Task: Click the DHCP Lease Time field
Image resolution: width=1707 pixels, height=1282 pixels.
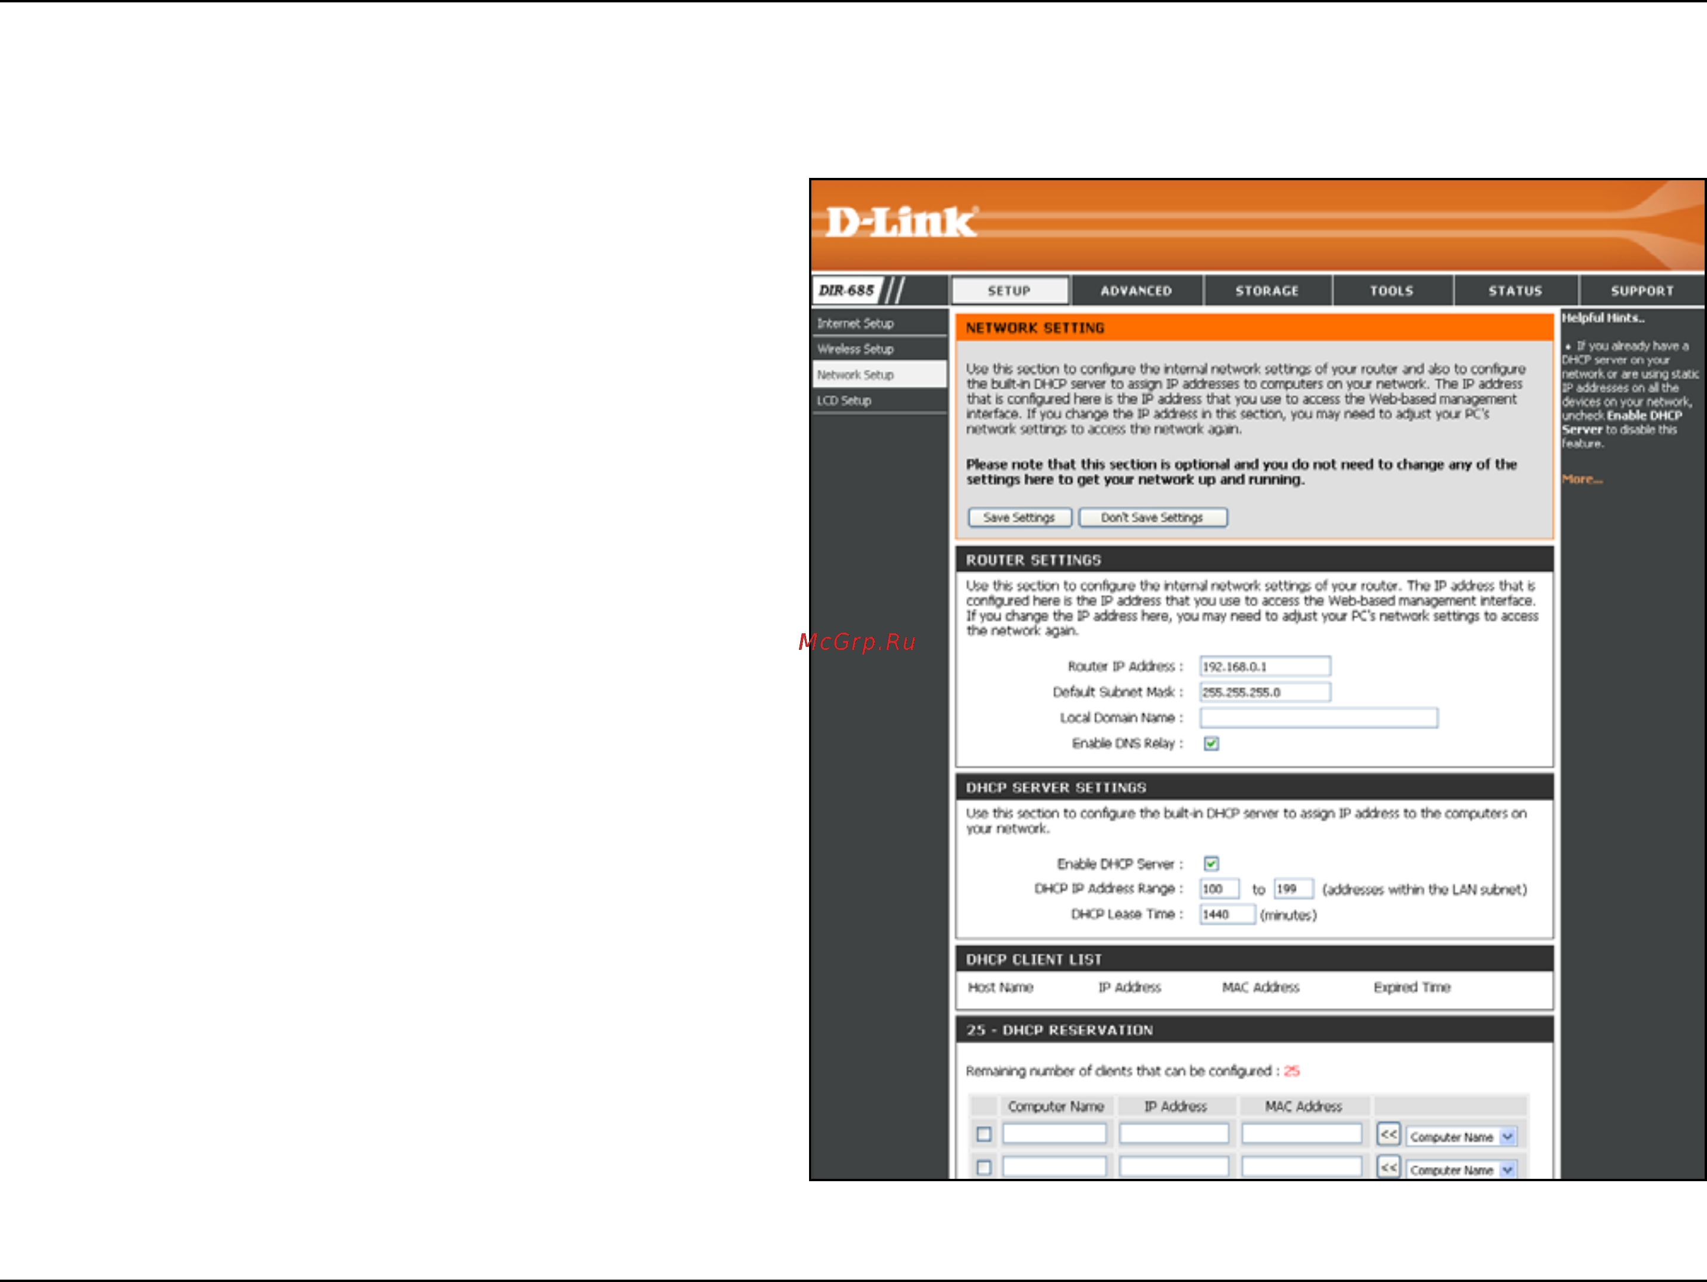Action: tap(1227, 914)
